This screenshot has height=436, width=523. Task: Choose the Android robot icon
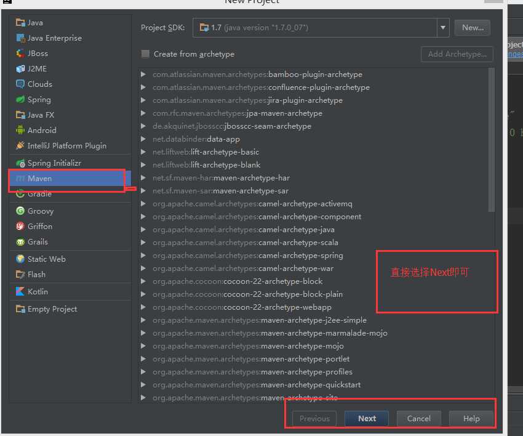(x=20, y=130)
